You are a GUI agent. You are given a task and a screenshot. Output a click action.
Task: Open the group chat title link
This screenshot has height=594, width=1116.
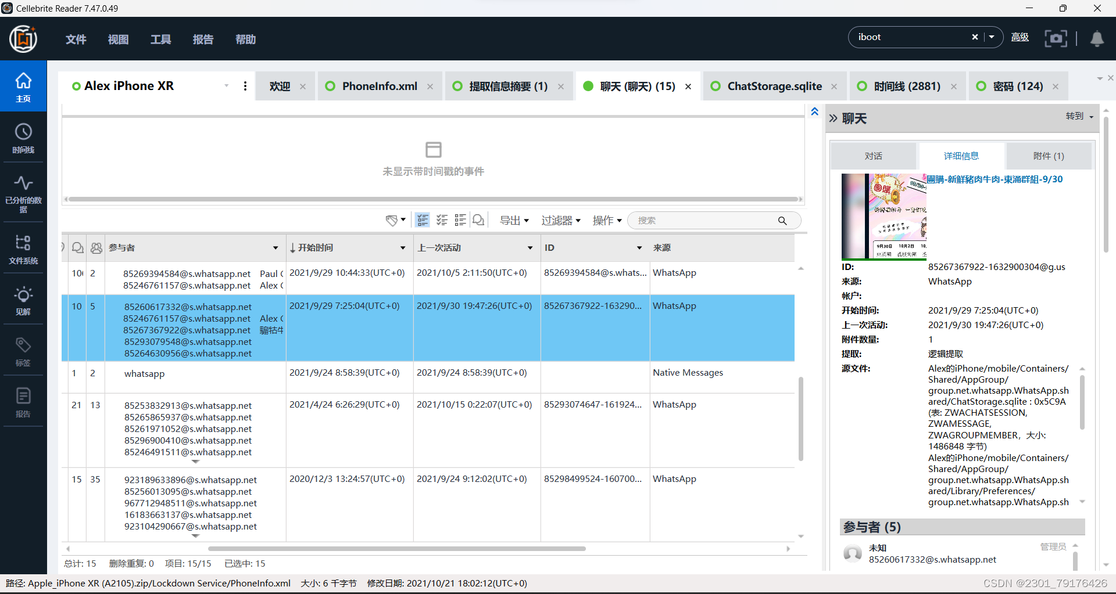tap(995, 179)
